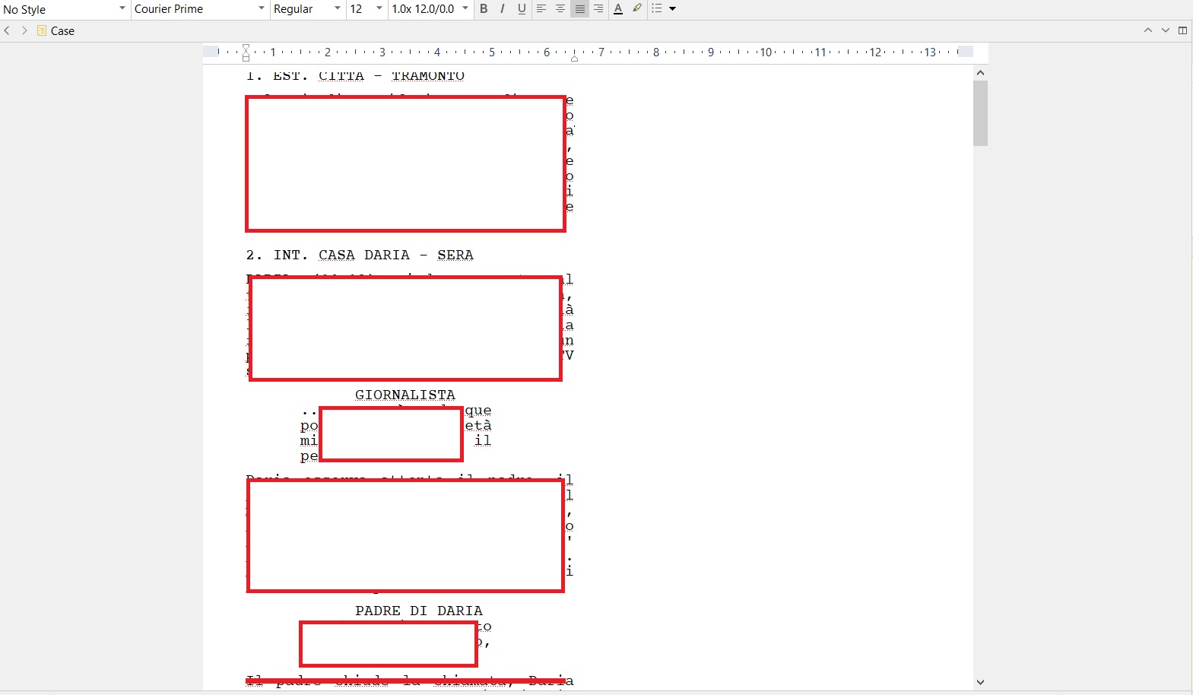This screenshot has height=695, width=1193.
Task: Align text to the right
Action: [598, 9]
